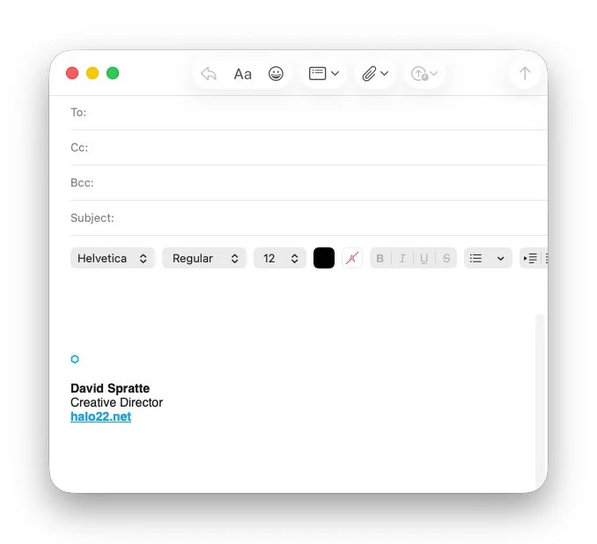Open the black text color swatch
The image size is (597, 544).
[x=324, y=258]
